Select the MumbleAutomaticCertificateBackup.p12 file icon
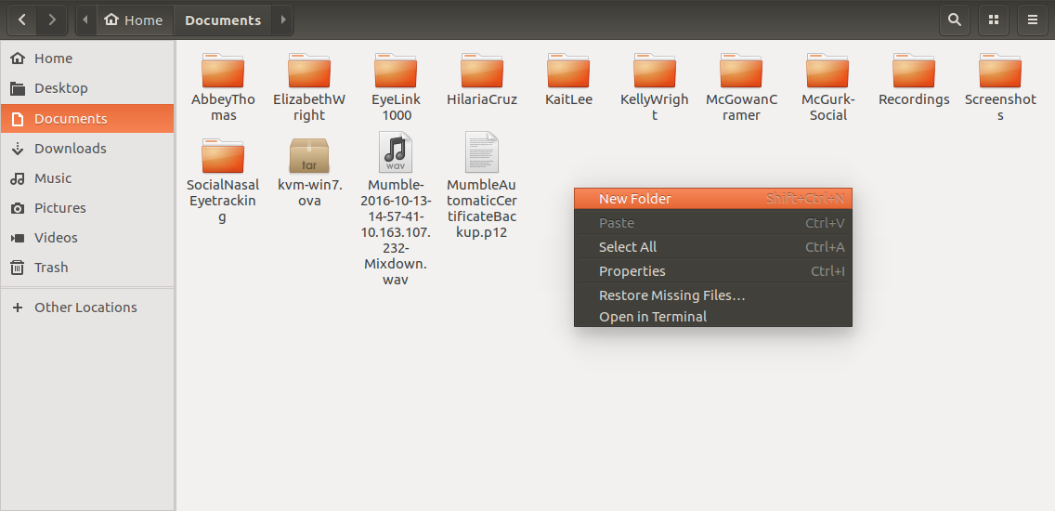Viewport: 1055px width, 511px height. (x=482, y=153)
